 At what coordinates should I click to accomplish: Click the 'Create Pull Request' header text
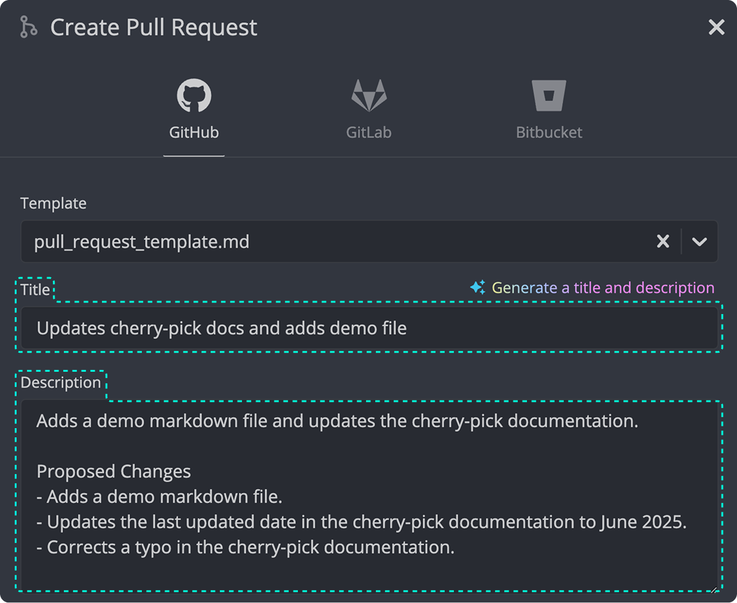[x=154, y=27]
